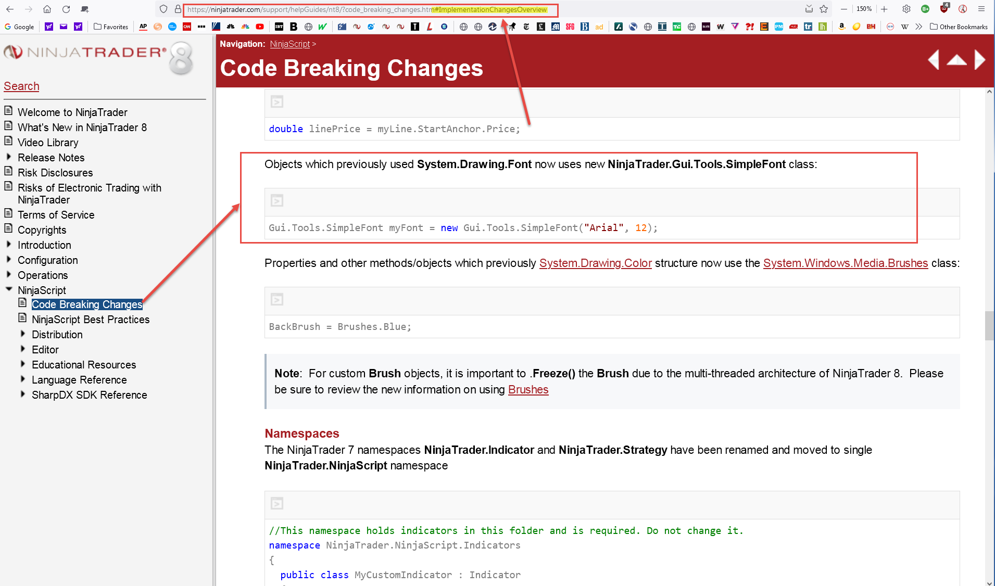Open the Copyrights topic

42,230
